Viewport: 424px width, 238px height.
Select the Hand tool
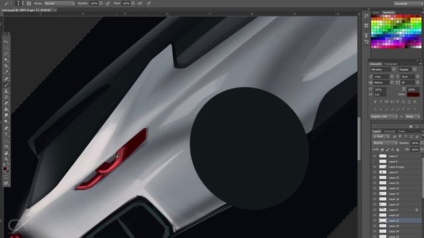pyautogui.click(x=6, y=153)
